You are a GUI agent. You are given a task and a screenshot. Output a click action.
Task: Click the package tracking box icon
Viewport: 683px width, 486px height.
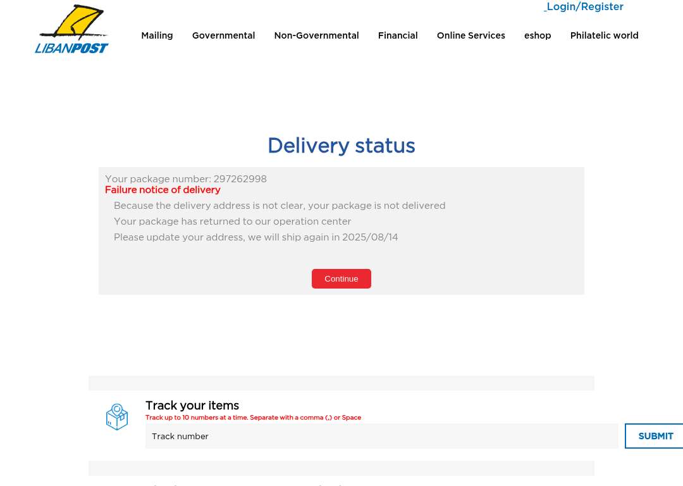(117, 417)
